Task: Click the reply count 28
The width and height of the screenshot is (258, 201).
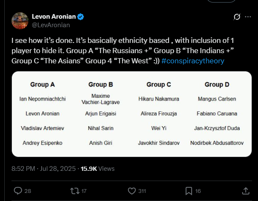Action: (28, 191)
